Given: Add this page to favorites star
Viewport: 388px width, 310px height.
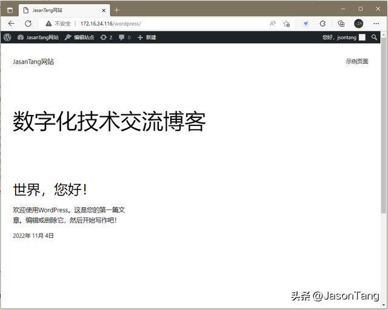Looking at the screenshot, I should pos(286,24).
